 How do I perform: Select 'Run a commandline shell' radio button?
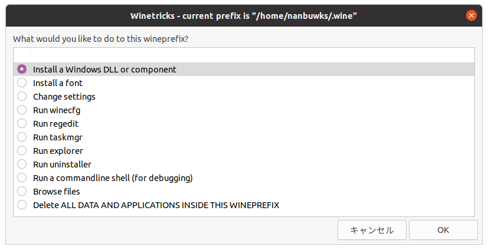coord(22,178)
